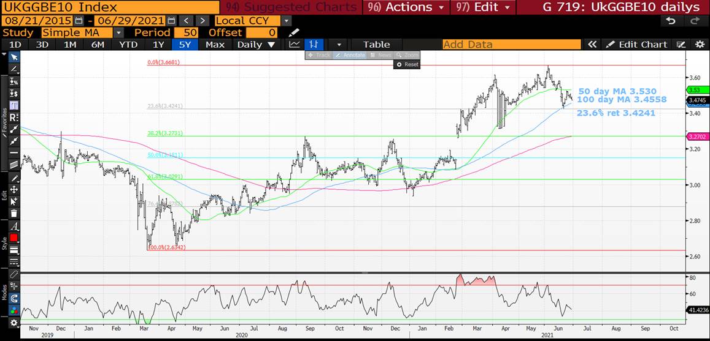The image size is (710, 341).
Task: Click the Table button
Action: pos(376,45)
